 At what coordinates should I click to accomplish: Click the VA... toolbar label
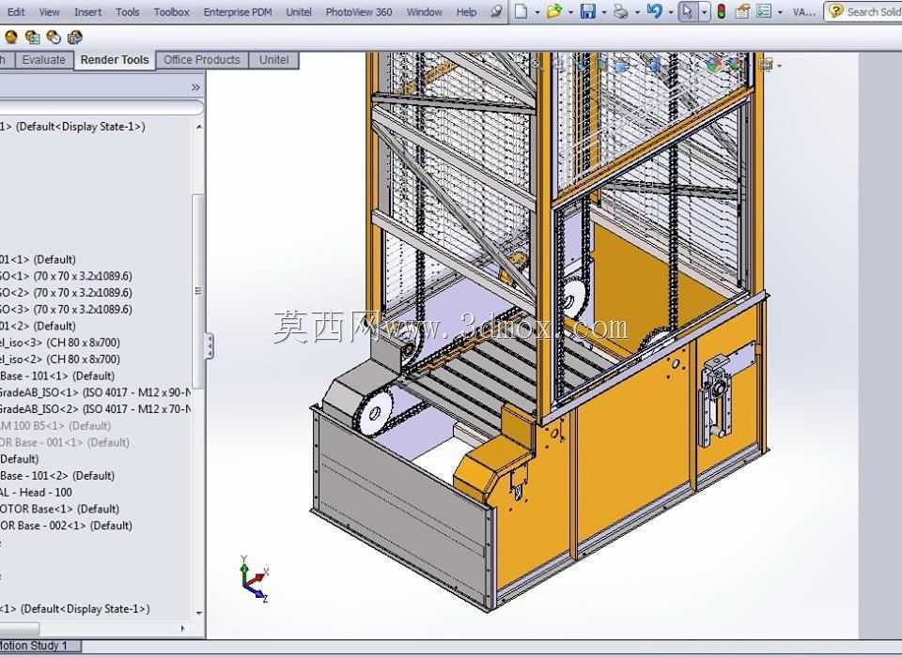pyautogui.click(x=803, y=12)
